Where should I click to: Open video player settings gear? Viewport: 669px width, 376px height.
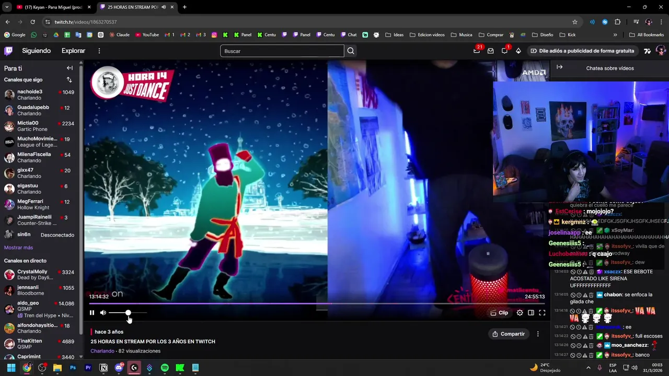click(x=520, y=313)
